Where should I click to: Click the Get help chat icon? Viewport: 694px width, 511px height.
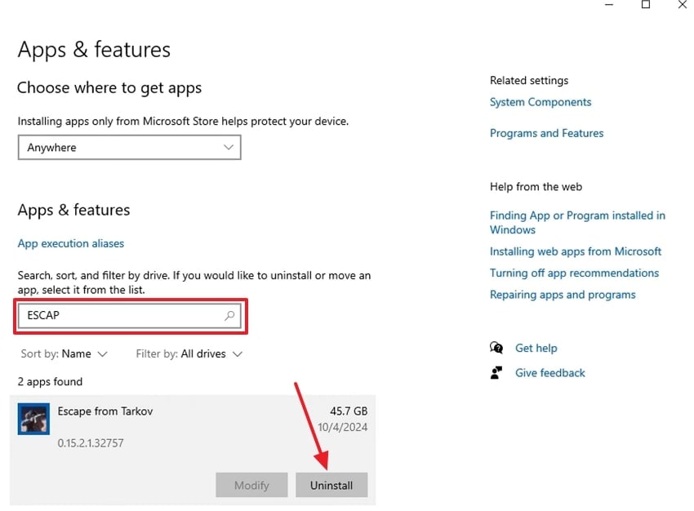(x=496, y=348)
